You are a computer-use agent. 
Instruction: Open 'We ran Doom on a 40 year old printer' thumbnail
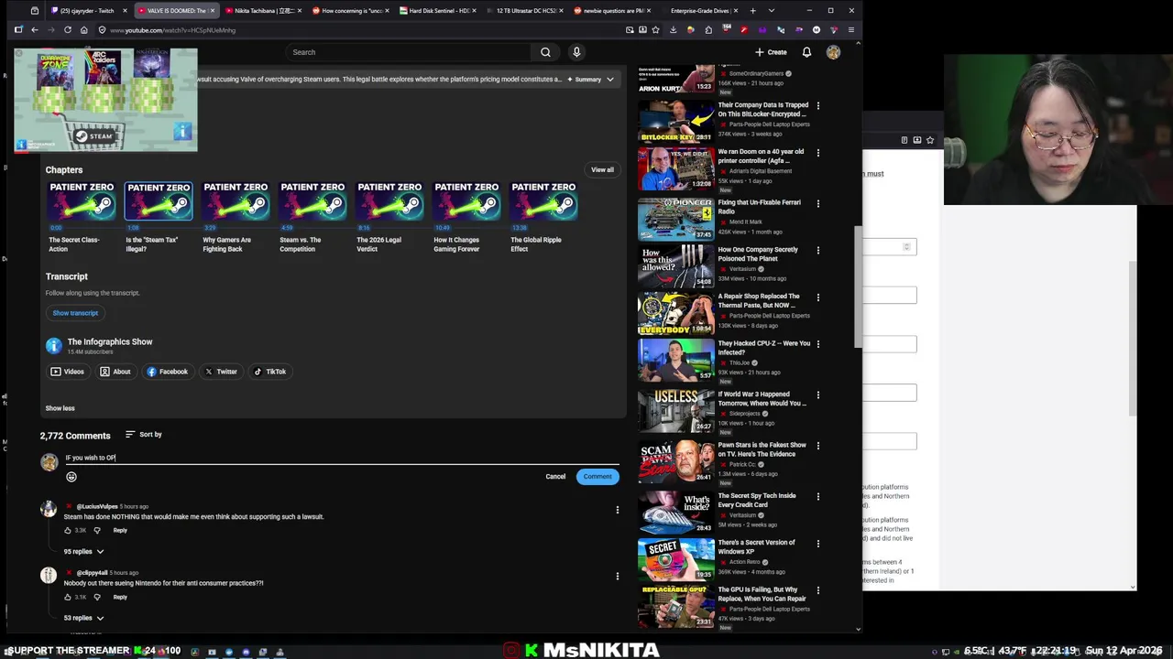pos(676,168)
